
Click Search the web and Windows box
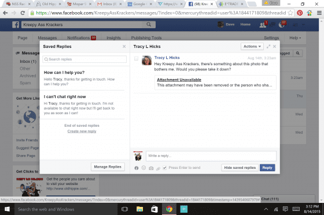point(66,209)
